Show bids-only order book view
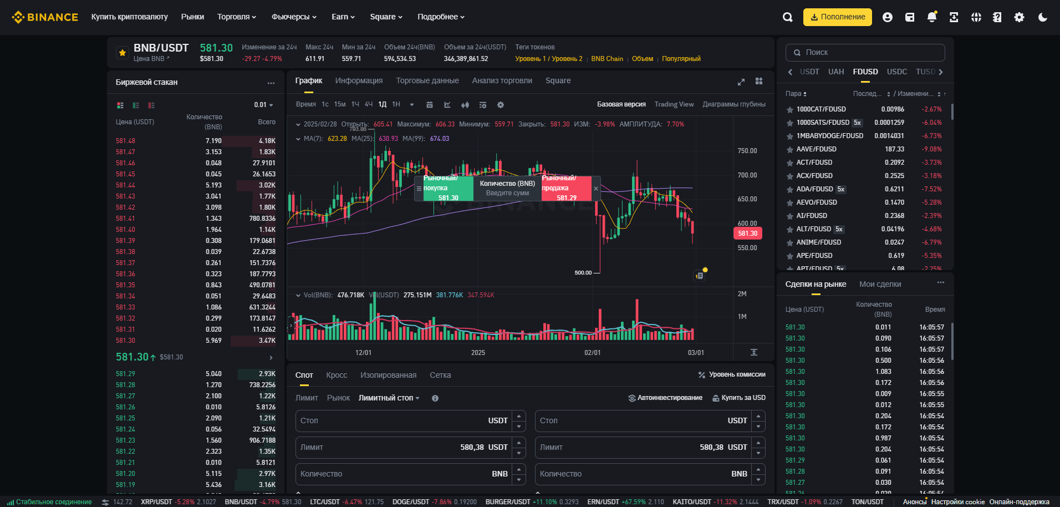Viewport: 1060px width, 507px height. coord(136,105)
